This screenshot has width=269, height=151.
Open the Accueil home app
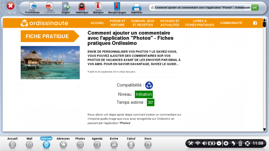click(x=12, y=143)
